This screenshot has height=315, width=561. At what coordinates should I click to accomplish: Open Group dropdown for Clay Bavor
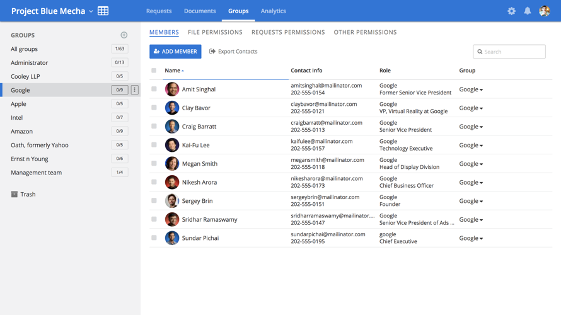click(471, 108)
